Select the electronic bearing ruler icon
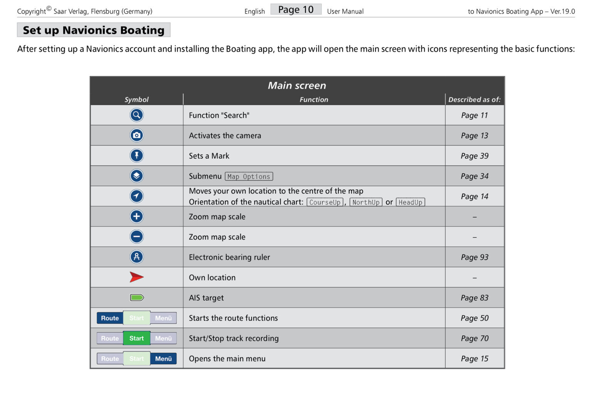 click(x=136, y=257)
